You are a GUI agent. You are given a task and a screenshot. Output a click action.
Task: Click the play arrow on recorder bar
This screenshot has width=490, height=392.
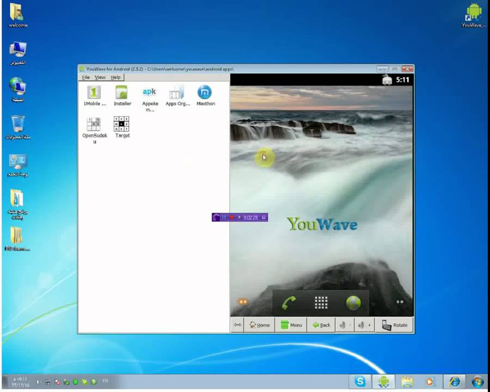click(x=240, y=217)
